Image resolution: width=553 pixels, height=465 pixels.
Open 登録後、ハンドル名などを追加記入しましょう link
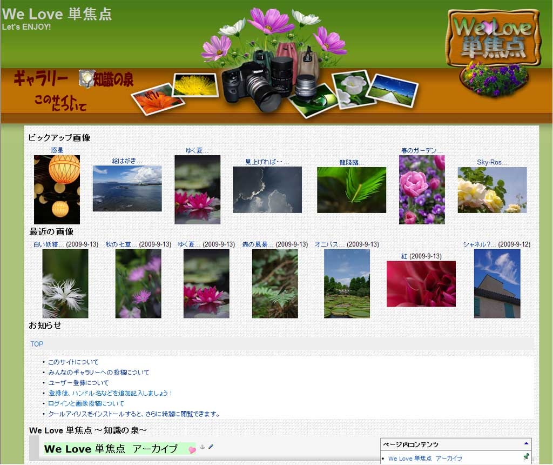tap(110, 393)
